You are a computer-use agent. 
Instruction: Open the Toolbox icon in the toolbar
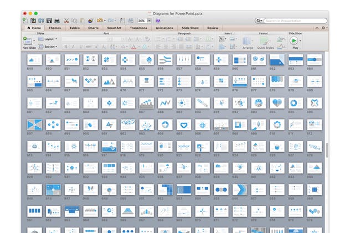click(122, 20)
